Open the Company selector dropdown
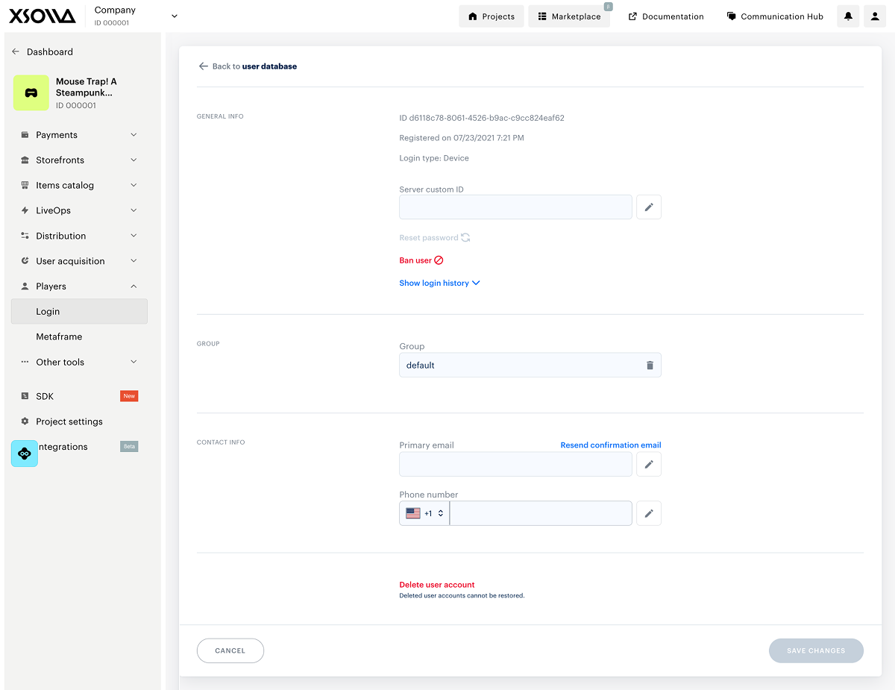This screenshot has width=895, height=690. point(174,16)
